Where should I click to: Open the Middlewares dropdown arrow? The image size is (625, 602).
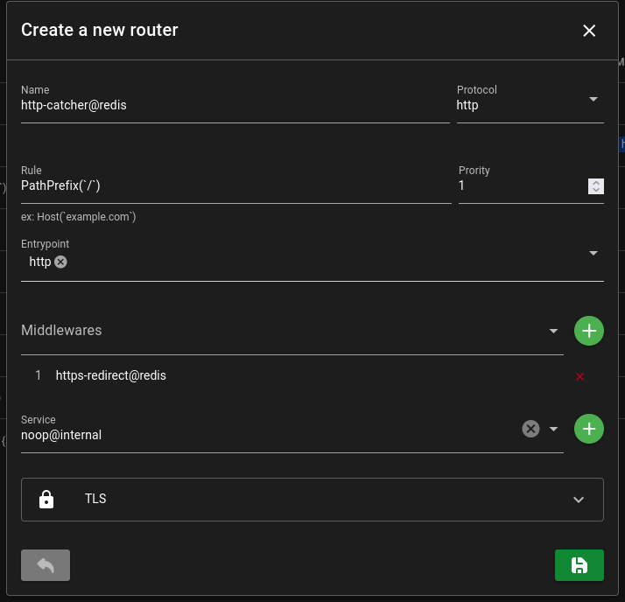tap(553, 331)
